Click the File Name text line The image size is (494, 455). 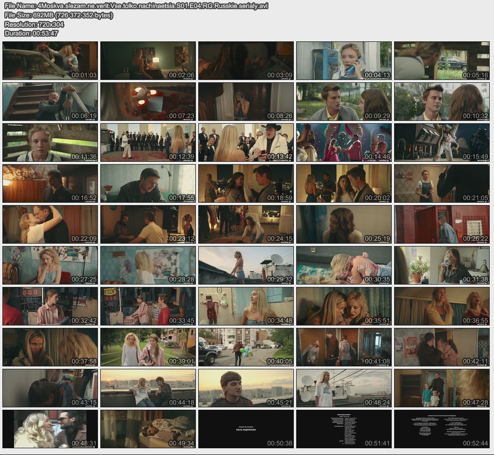pyautogui.click(x=136, y=6)
